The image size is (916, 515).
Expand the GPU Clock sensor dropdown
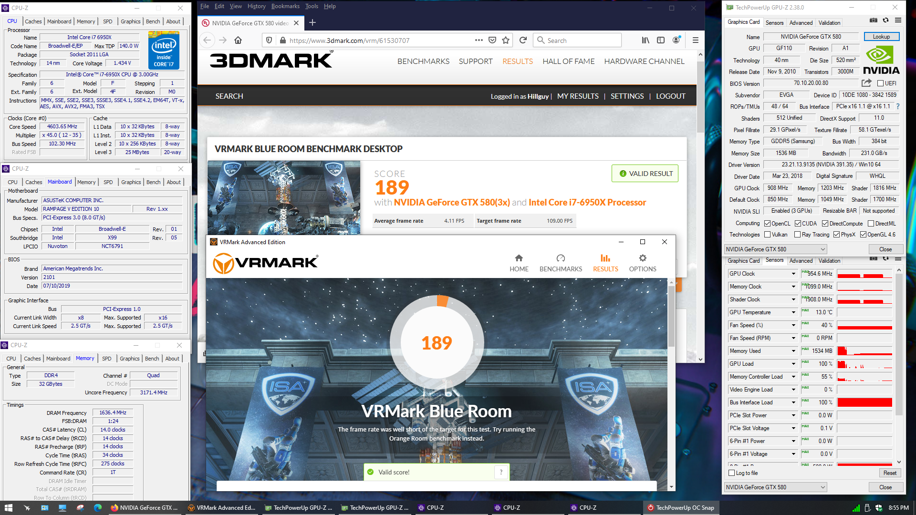click(x=793, y=274)
